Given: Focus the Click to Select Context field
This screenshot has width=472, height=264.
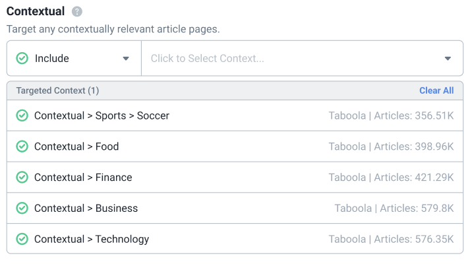Looking at the screenshot, I should tap(302, 58).
